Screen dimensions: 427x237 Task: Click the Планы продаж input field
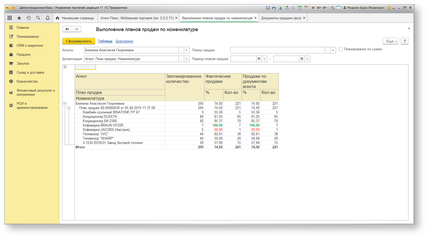(x=278, y=50)
